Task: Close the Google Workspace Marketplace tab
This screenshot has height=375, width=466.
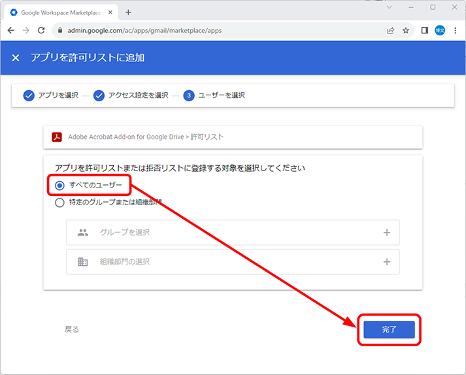Action: point(110,12)
